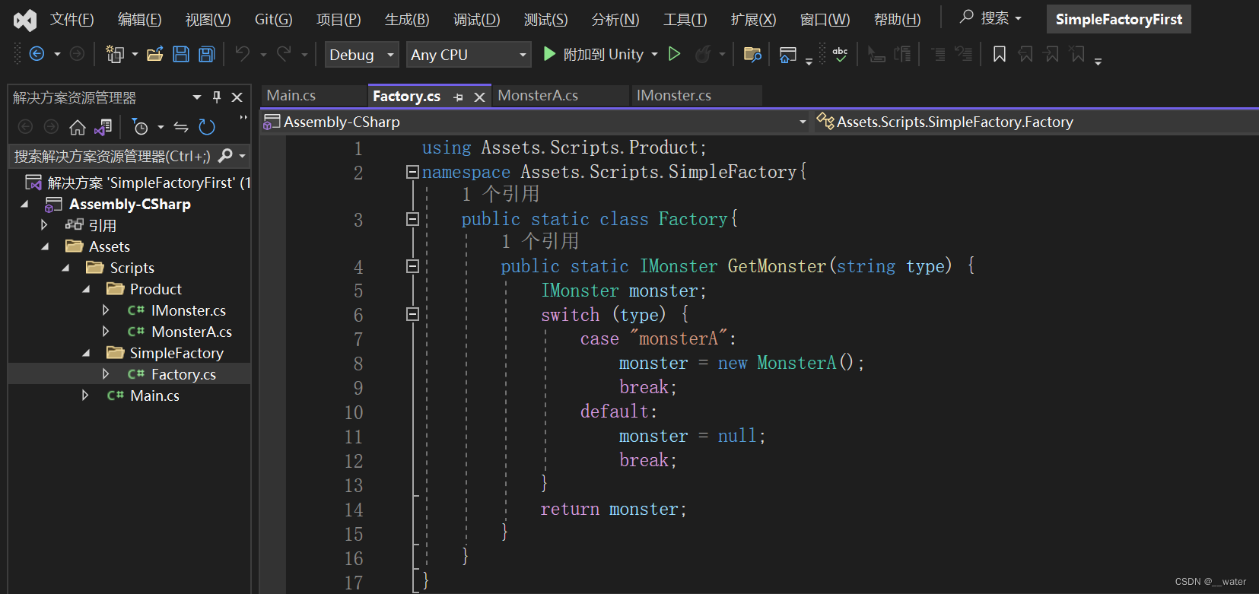Click the Save All double-disk icon

tap(206, 54)
